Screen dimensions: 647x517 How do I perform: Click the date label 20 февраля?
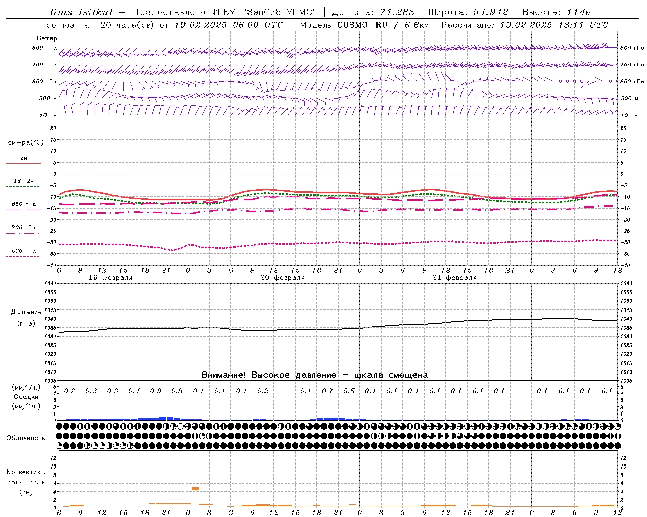click(283, 278)
